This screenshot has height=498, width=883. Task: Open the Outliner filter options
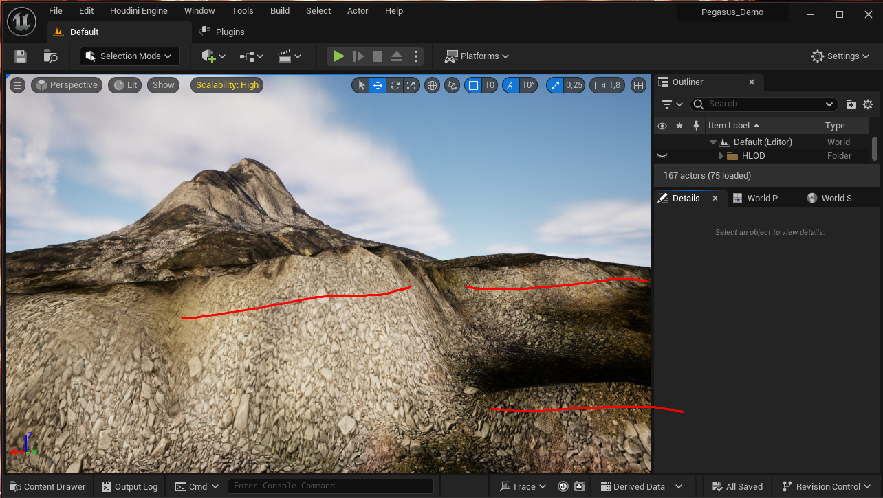[x=672, y=104]
